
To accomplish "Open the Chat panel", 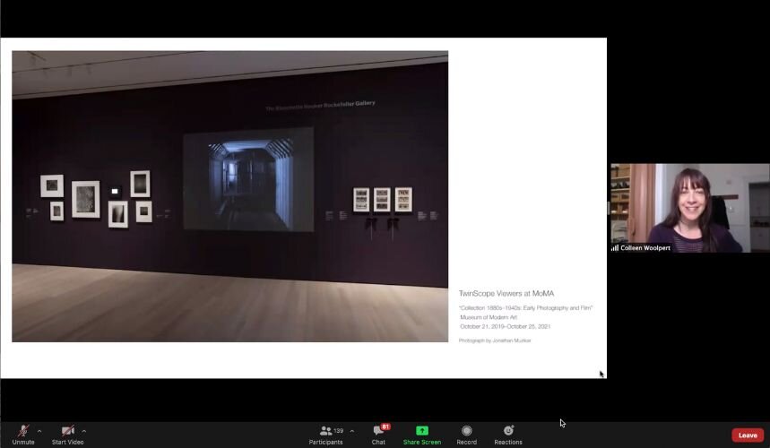I will coord(378,435).
